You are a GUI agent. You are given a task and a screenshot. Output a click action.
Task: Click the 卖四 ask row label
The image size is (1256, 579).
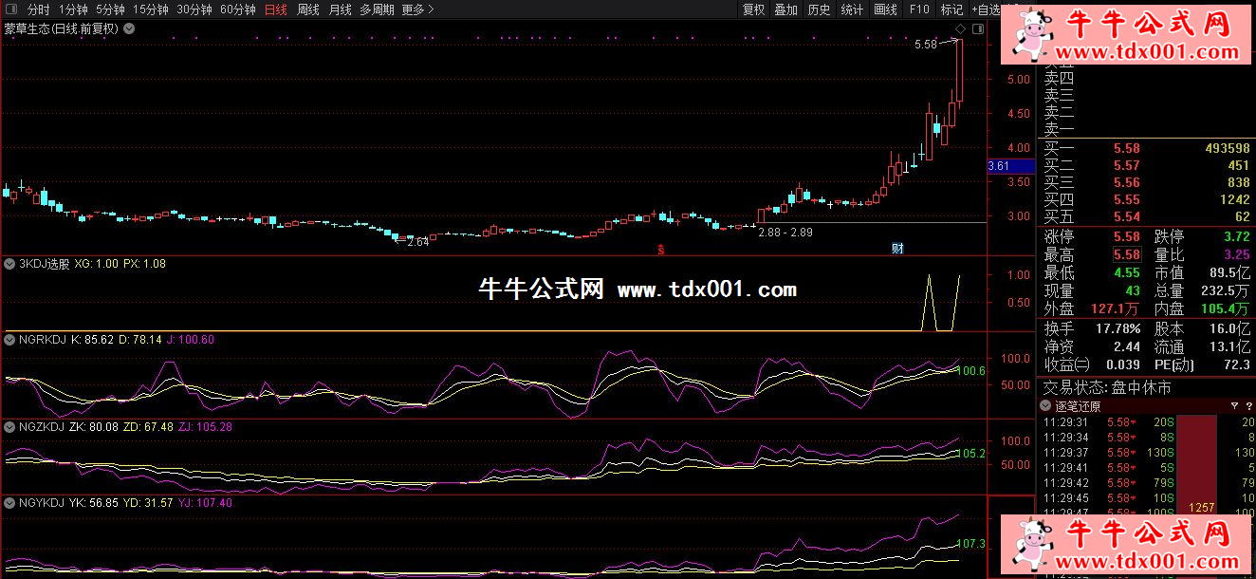[x=1060, y=77]
